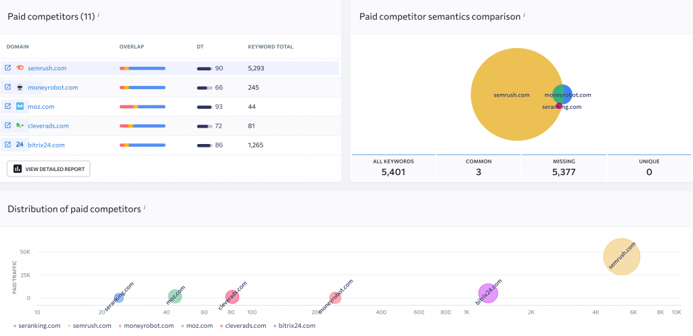Click the KEYWORD TOTAL column header
The width and height of the screenshot is (693, 336).
click(271, 47)
